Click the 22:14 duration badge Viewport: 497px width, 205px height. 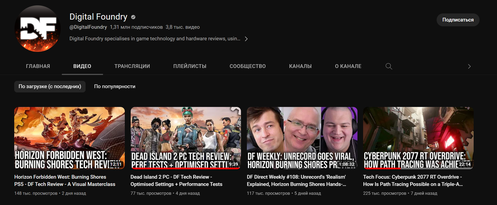pyautogui.click(x=465, y=164)
